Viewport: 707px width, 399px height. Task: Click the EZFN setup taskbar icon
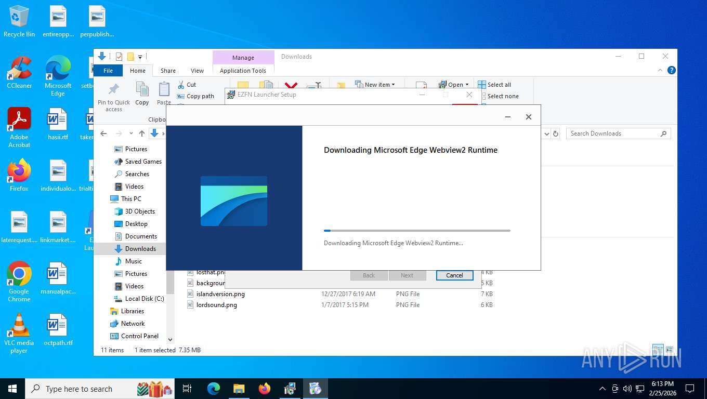(290, 389)
